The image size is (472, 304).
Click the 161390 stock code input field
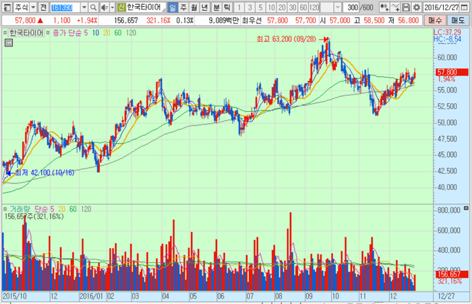point(64,7)
